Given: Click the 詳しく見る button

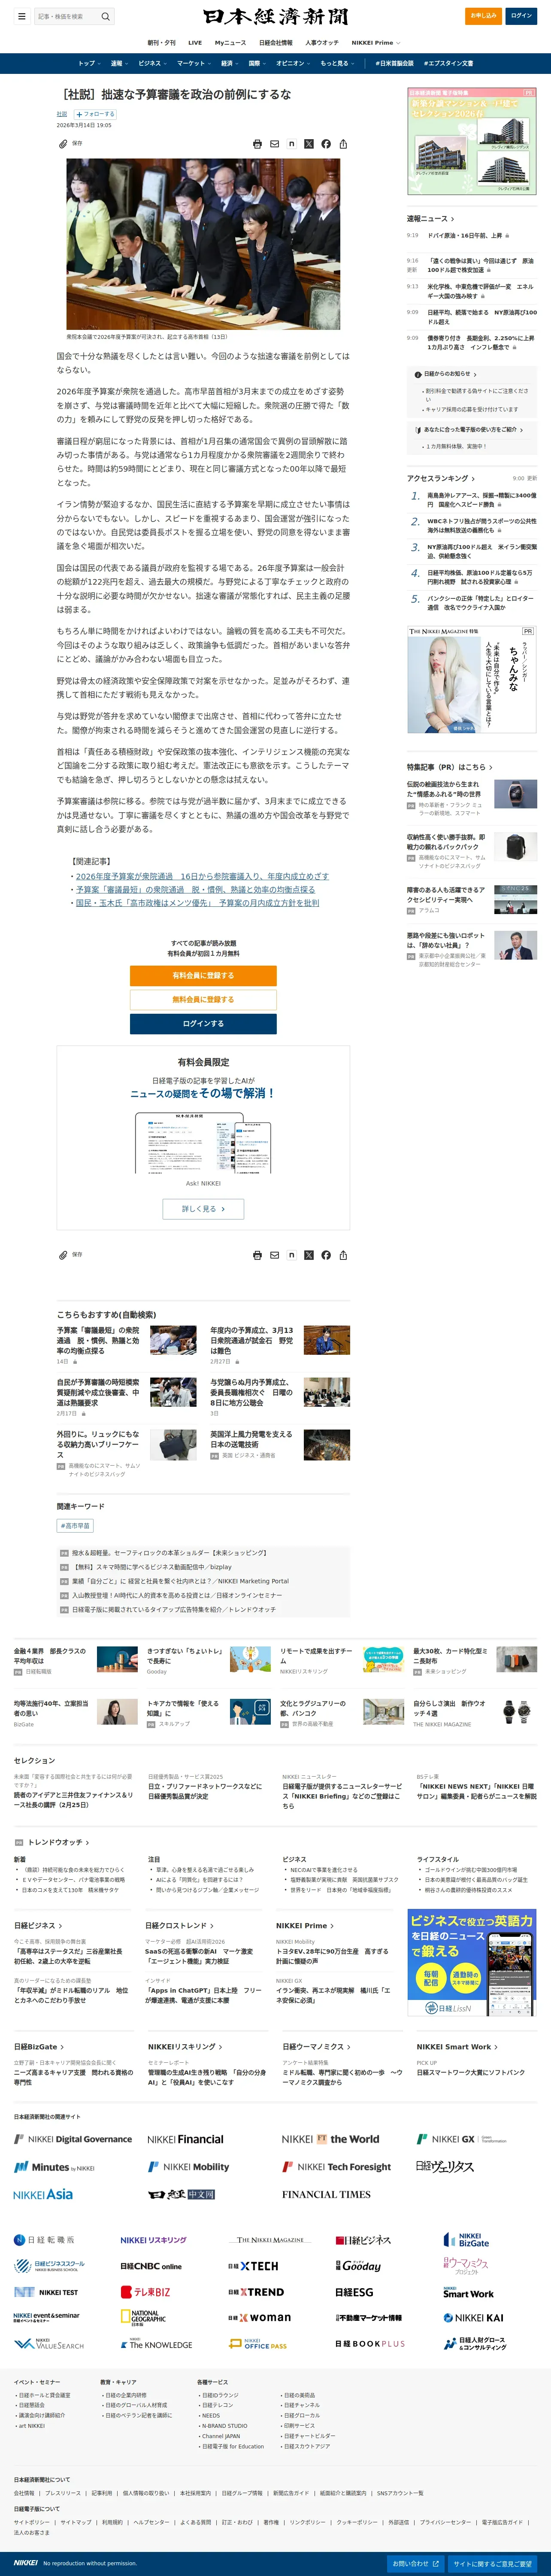Looking at the screenshot, I should [204, 1209].
